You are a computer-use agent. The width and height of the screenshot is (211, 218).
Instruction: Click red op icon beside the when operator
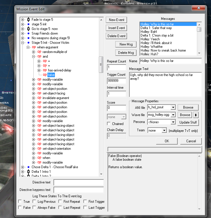[x=39, y=158]
